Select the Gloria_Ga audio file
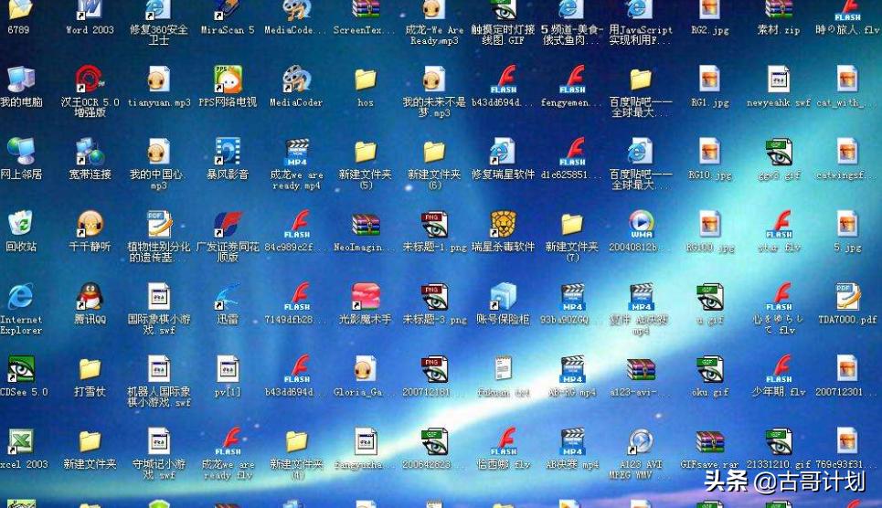 coord(366,369)
